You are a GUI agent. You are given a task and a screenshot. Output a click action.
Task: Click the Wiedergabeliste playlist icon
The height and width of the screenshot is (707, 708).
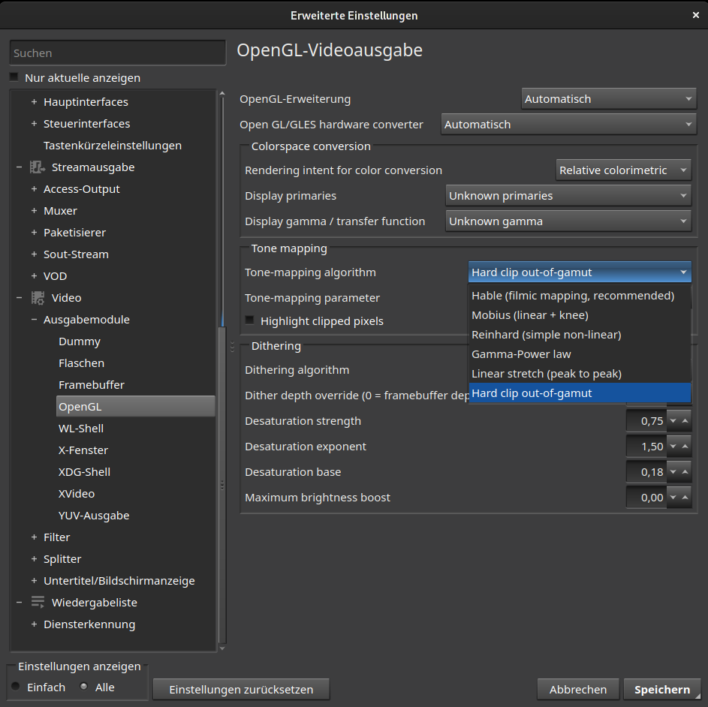pos(37,603)
